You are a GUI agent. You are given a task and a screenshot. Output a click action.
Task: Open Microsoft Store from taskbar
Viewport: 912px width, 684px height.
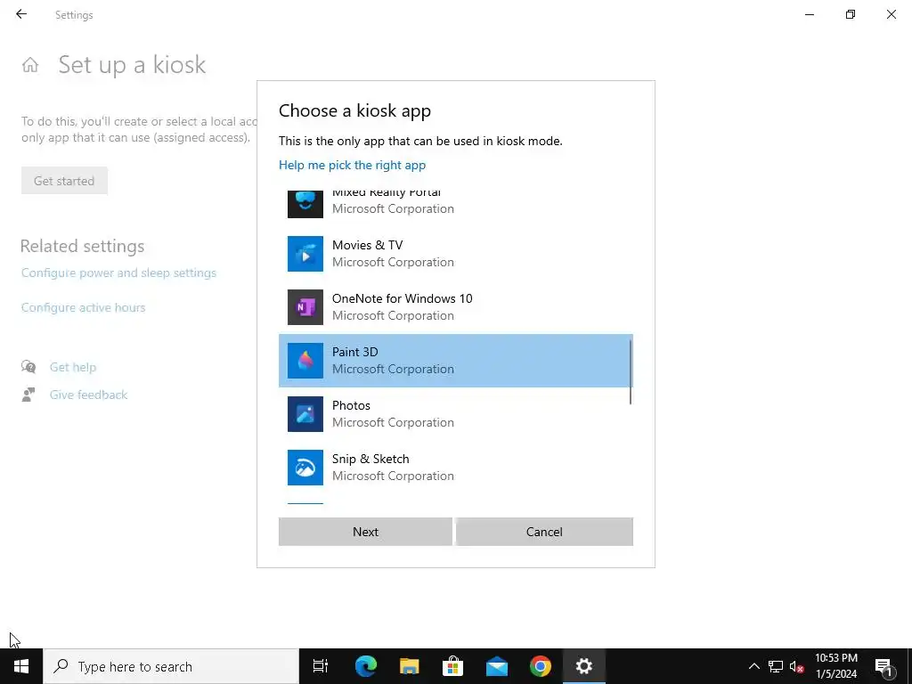click(453, 666)
